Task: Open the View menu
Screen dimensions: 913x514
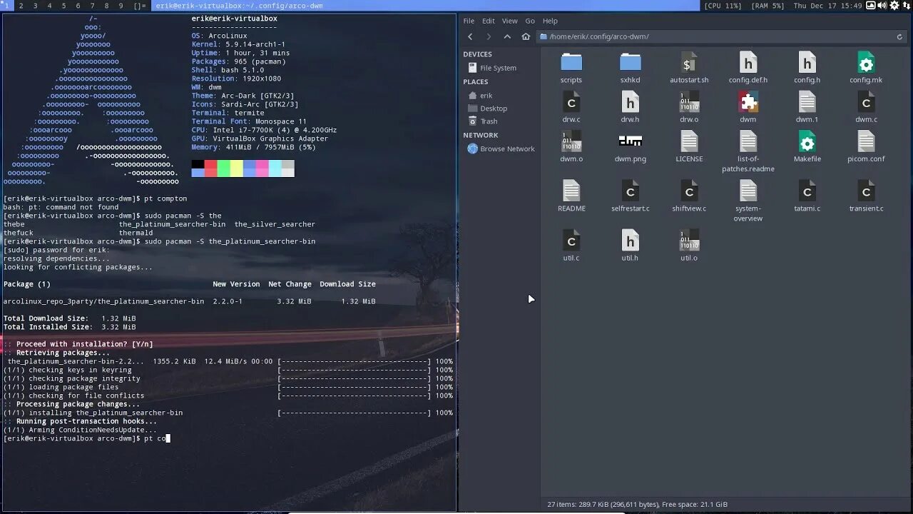Action: coord(510,21)
